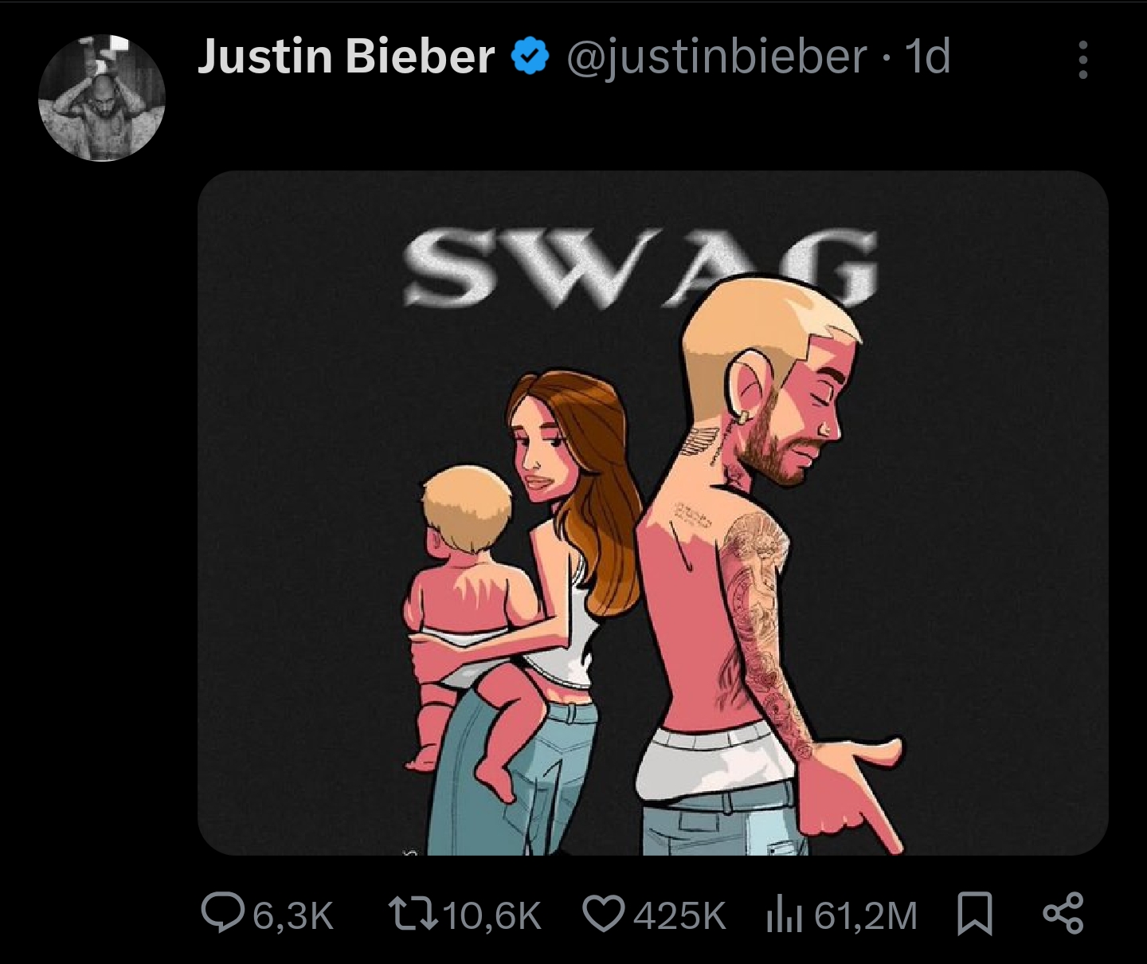The height and width of the screenshot is (964, 1147).
Task: Click the 10,6K reposts count
Action: pos(492,916)
